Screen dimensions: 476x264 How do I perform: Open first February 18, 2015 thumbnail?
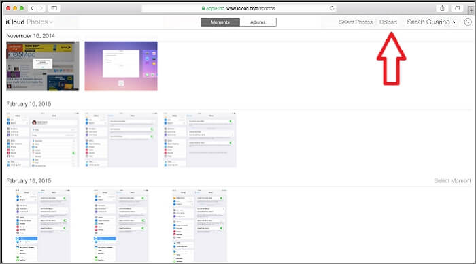tap(42, 225)
